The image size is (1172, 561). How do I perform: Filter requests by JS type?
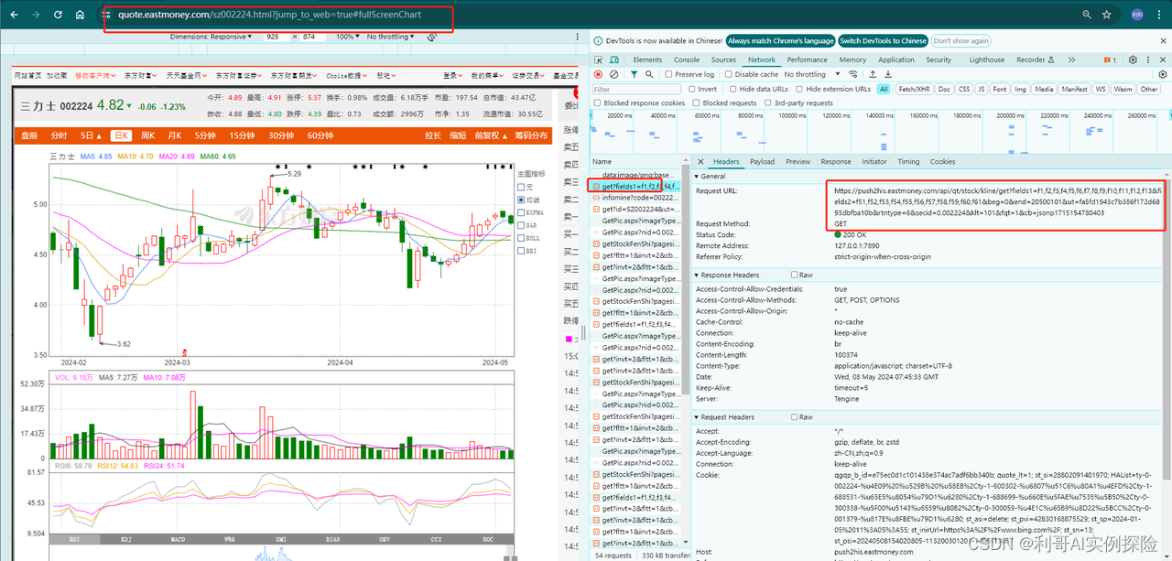pos(981,89)
